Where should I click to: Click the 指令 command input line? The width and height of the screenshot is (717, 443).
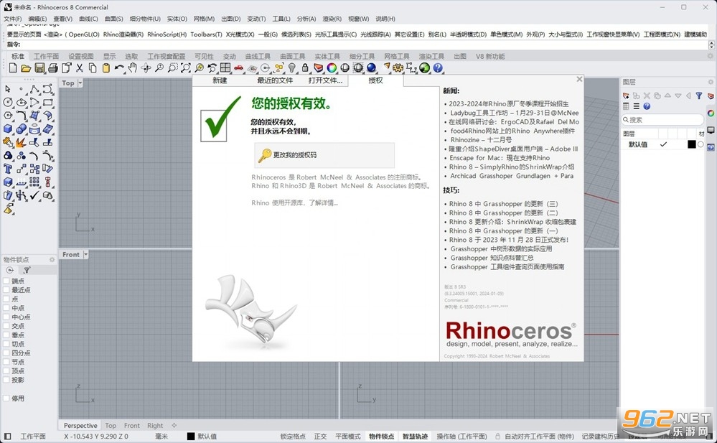(x=357, y=45)
